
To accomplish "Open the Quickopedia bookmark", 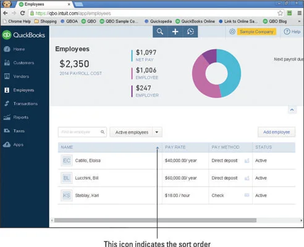I will [158, 21].
